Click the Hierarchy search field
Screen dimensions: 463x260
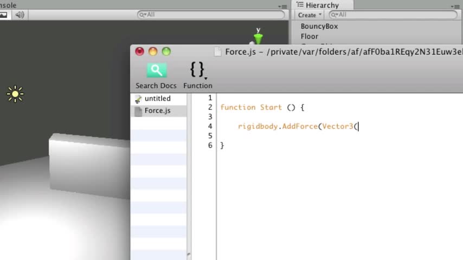tap(393, 15)
